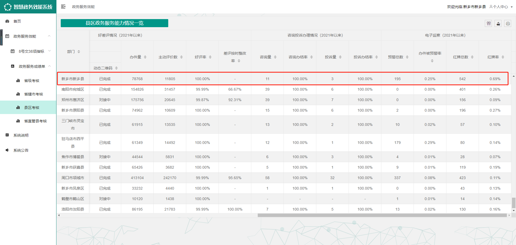Expand the 8号文38项指标 submenu
The image size is (516, 245).
tap(49, 51)
